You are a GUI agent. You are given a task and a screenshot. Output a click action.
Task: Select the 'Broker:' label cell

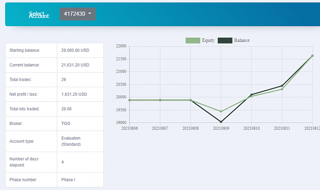[31, 123]
